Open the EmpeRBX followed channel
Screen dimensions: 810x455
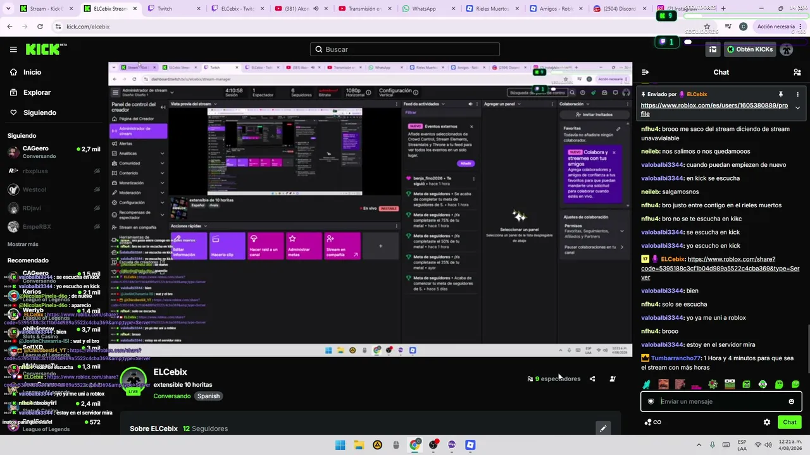point(54,226)
